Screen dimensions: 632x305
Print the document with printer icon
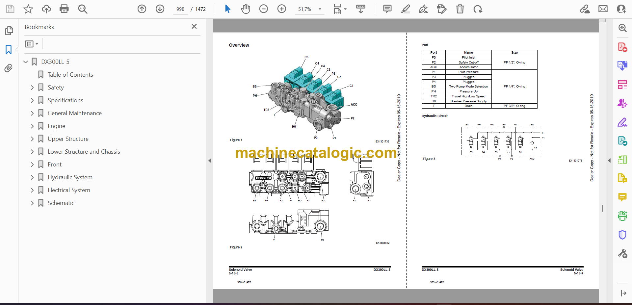click(64, 9)
